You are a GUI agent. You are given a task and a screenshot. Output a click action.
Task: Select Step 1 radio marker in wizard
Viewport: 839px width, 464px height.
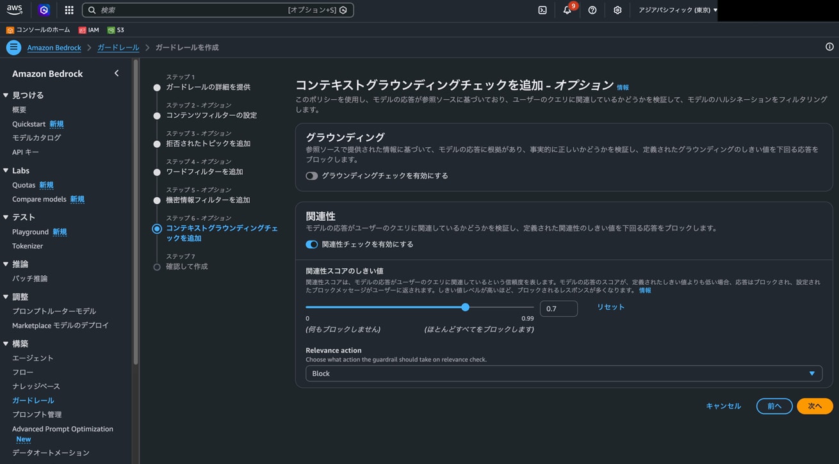point(157,88)
